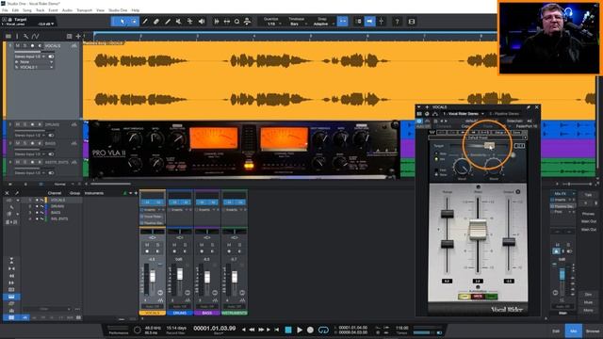
Task: Adjust the VOCALS channel volume fader
Action: click(x=153, y=276)
